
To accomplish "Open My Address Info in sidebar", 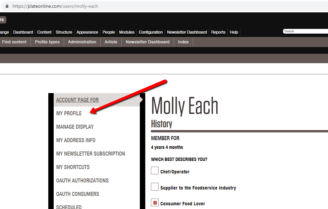I will (x=76, y=140).
